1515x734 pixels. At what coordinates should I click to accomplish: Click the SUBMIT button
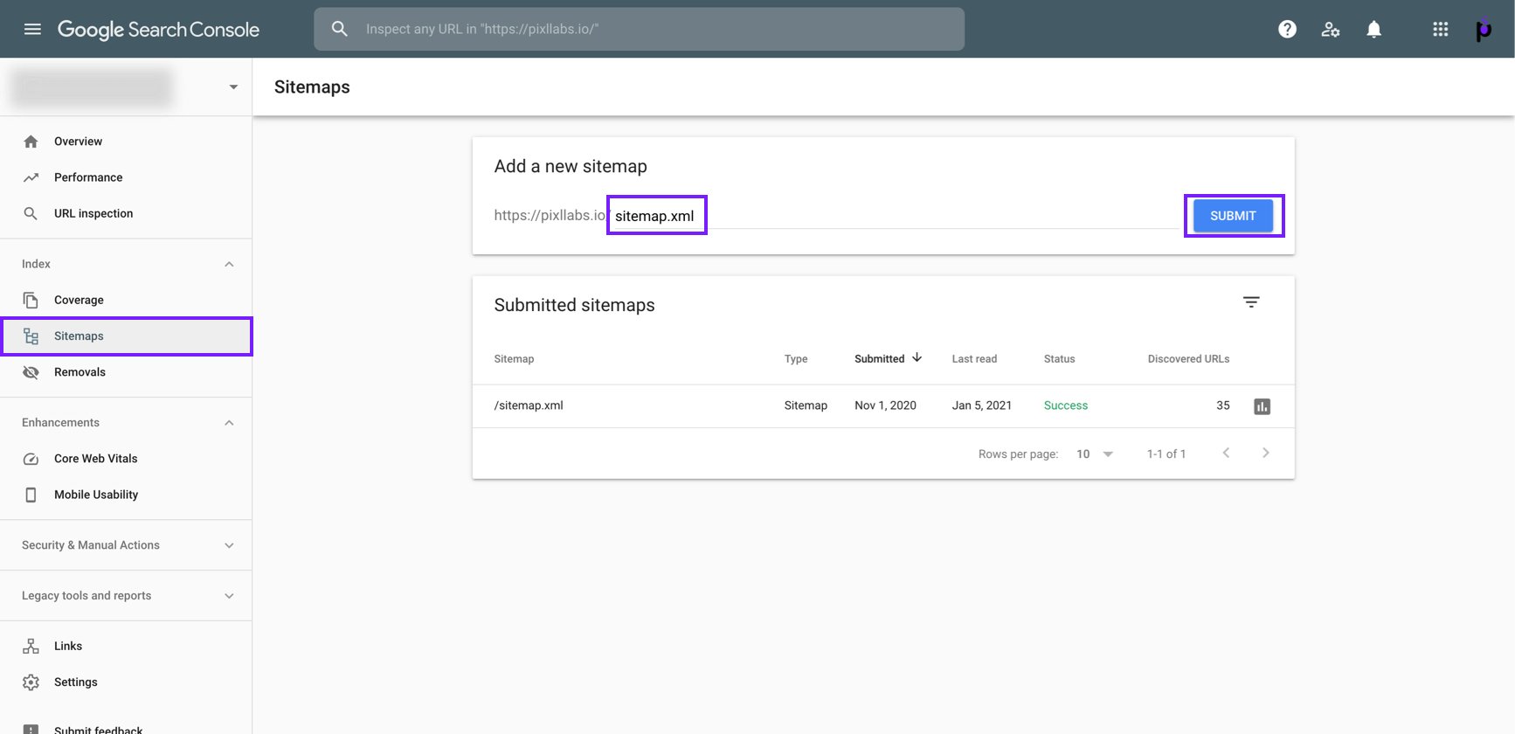(1233, 216)
